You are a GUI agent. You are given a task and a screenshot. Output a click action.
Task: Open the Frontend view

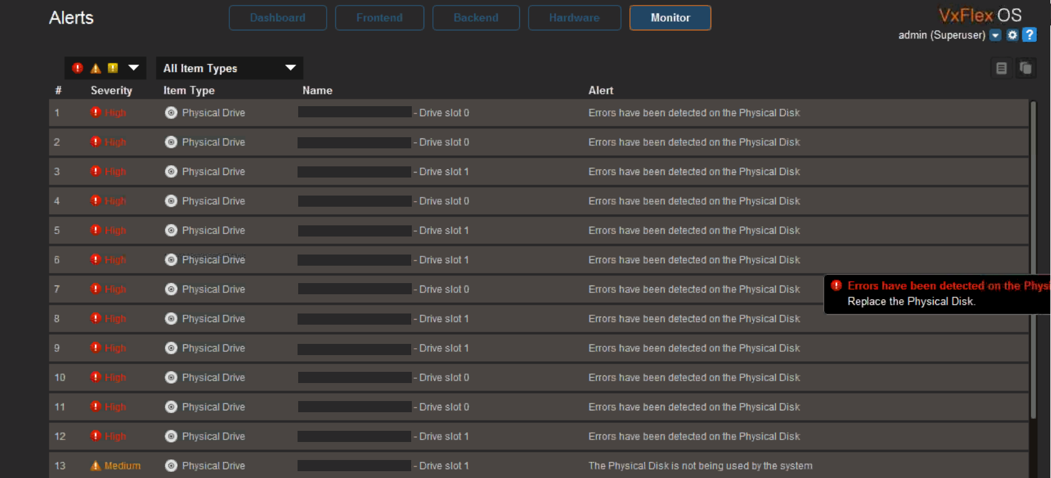coord(380,18)
